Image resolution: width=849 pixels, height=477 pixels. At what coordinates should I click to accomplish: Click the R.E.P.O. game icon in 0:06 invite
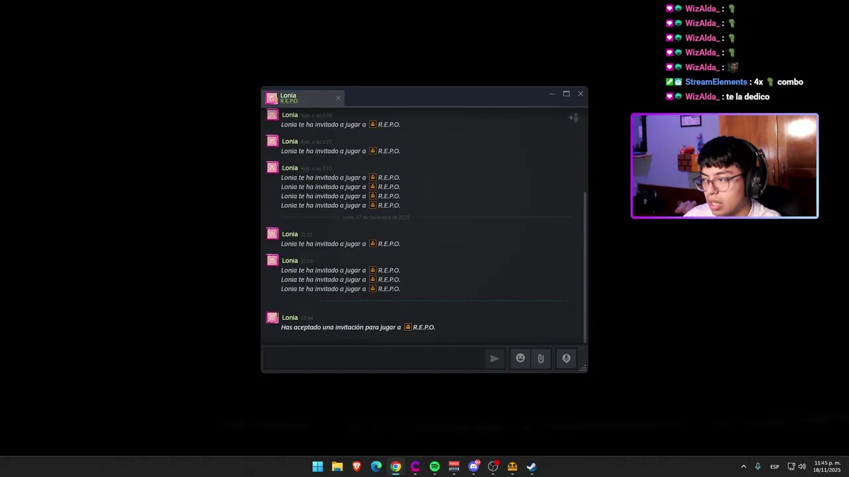click(x=373, y=124)
